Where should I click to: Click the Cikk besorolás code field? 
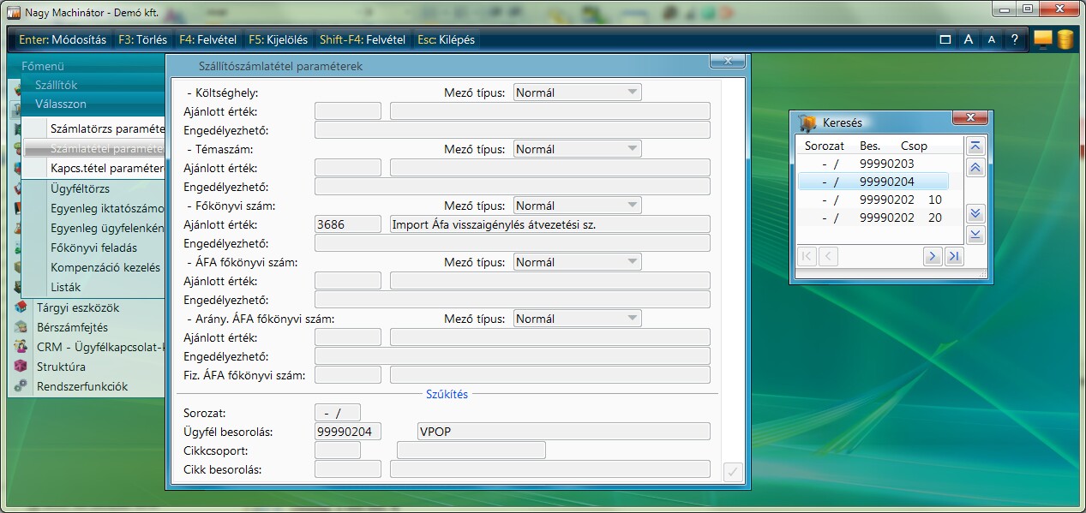tap(348, 469)
